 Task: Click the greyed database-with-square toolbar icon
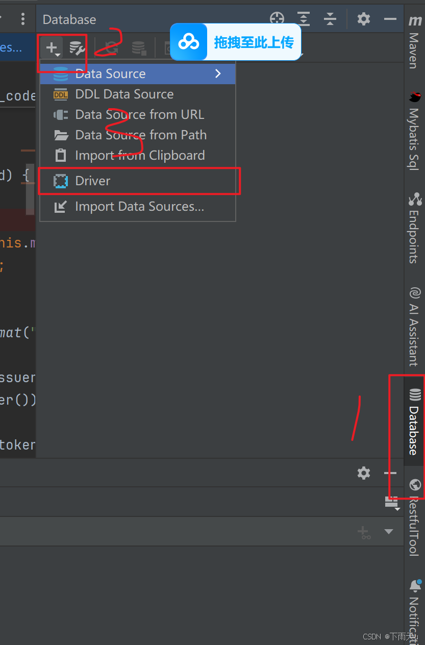pyautogui.click(x=139, y=48)
